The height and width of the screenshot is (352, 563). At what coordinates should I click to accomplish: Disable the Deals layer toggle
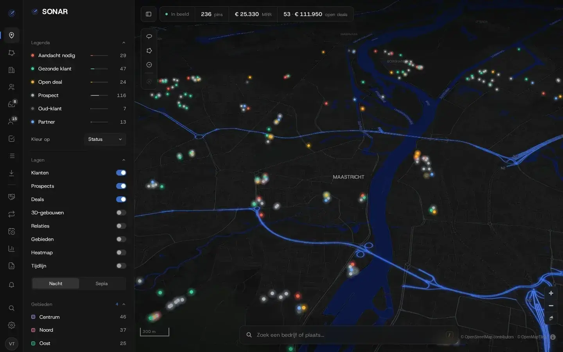[121, 199]
